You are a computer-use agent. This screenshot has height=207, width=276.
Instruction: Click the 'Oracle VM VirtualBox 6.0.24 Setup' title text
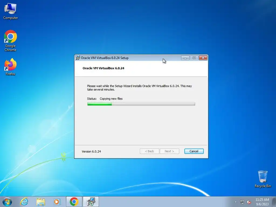pos(105,58)
